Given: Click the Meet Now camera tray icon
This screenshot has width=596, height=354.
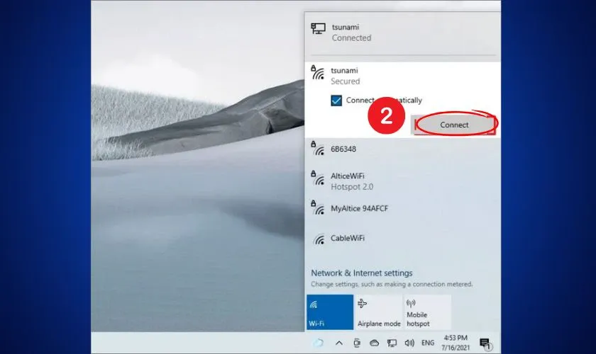Looking at the screenshot, I should click(x=356, y=343).
